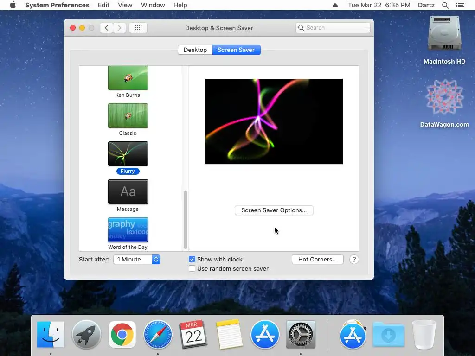Click the screen saver list scrollbar
The height and width of the screenshot is (356, 475).
click(186, 219)
